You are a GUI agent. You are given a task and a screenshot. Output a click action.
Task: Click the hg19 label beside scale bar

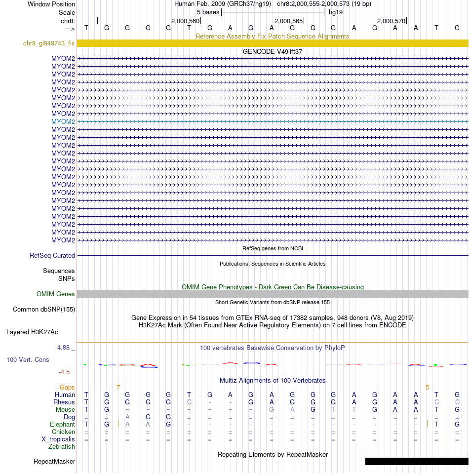pyautogui.click(x=336, y=12)
